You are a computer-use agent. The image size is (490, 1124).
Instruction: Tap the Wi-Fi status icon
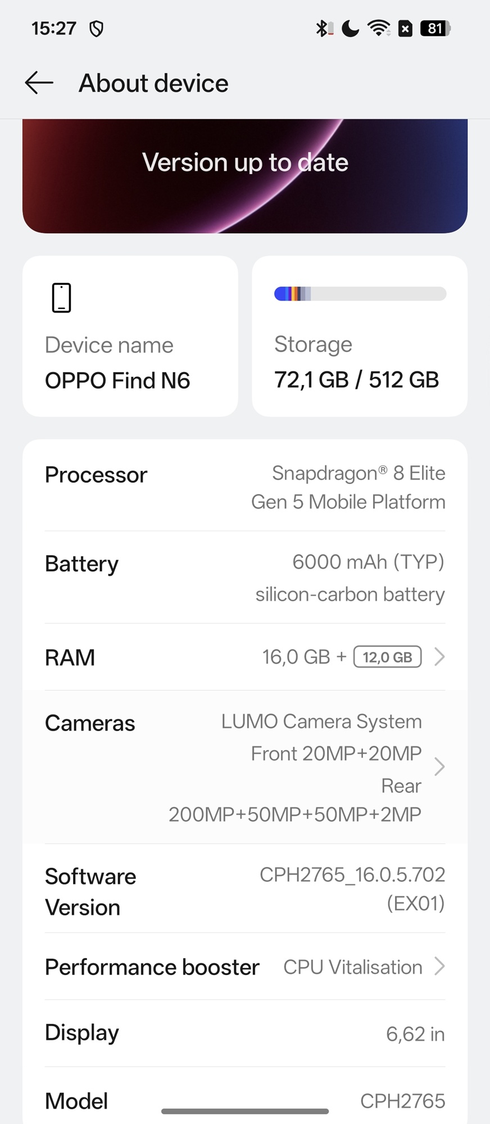(x=379, y=28)
